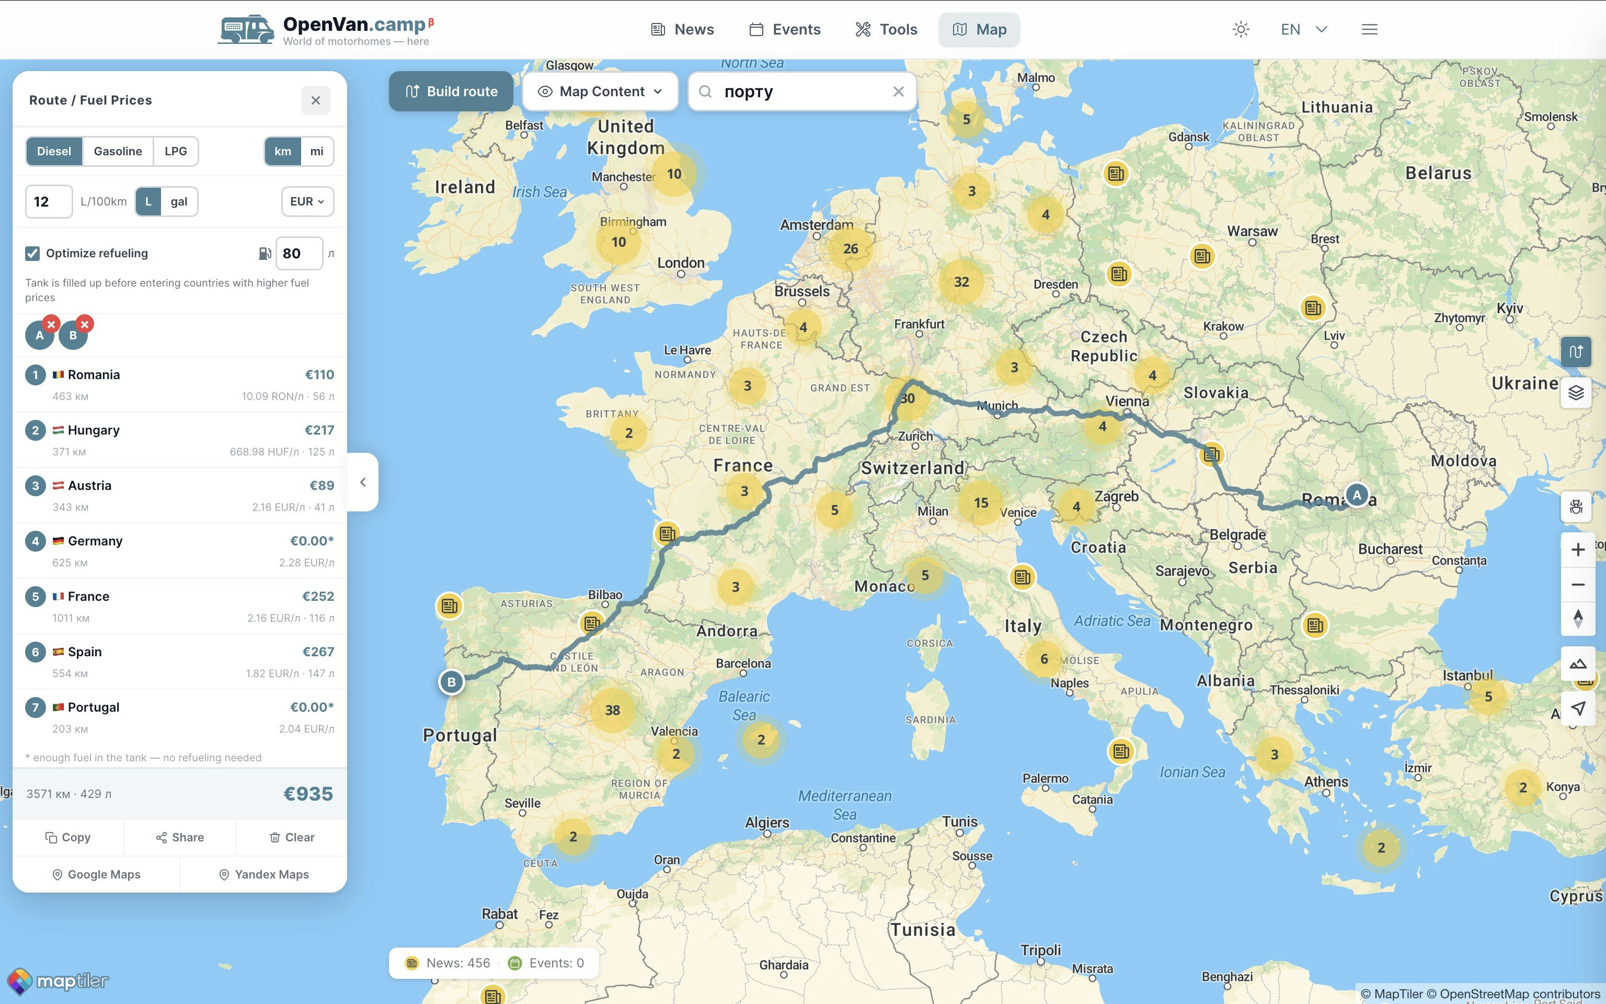This screenshot has height=1004, width=1606.
Task: Open the Tools menu item
Action: pyautogui.click(x=886, y=29)
